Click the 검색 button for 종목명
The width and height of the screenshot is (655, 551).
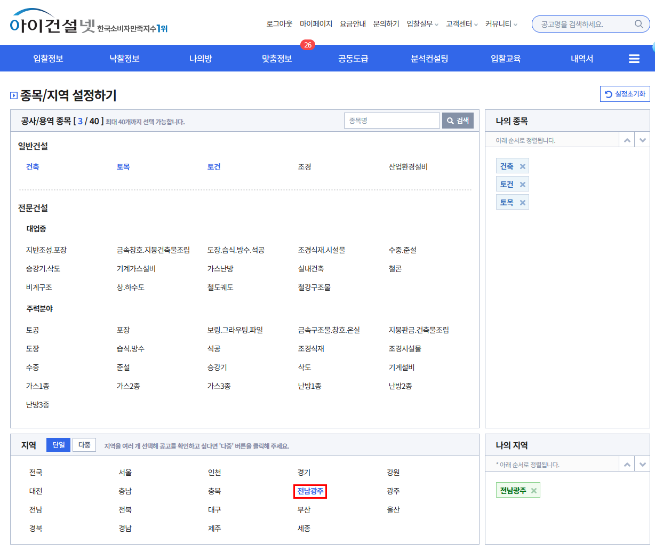tap(458, 121)
